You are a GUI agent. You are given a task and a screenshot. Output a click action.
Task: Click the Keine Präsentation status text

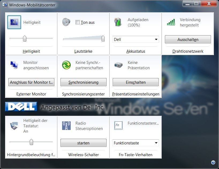coord(139,65)
